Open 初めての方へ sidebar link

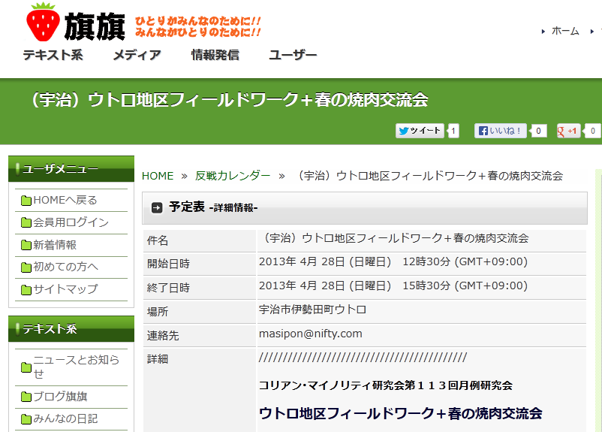(65, 267)
